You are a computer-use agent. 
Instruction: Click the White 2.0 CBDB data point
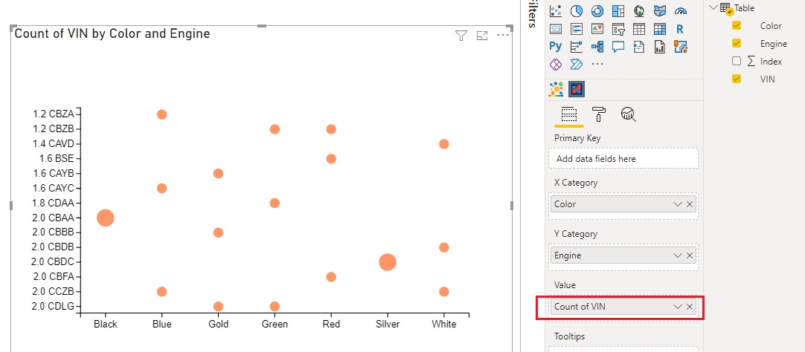(444, 247)
